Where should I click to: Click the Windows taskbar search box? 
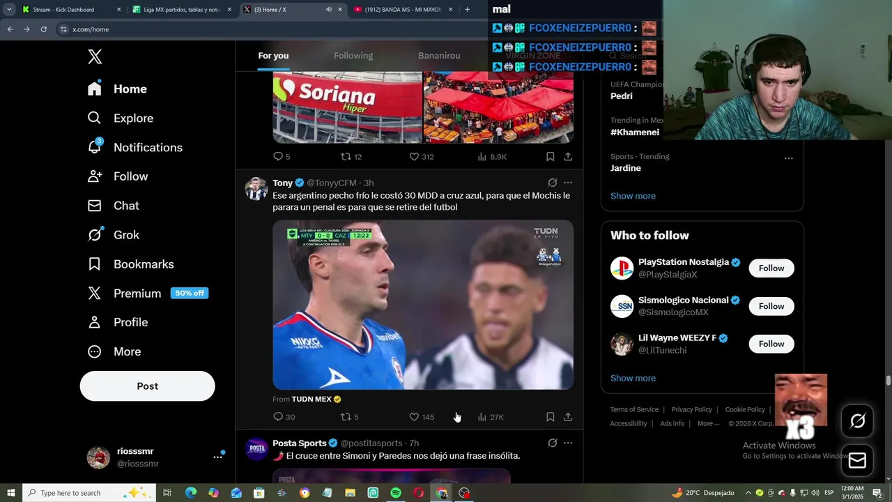coord(89,493)
